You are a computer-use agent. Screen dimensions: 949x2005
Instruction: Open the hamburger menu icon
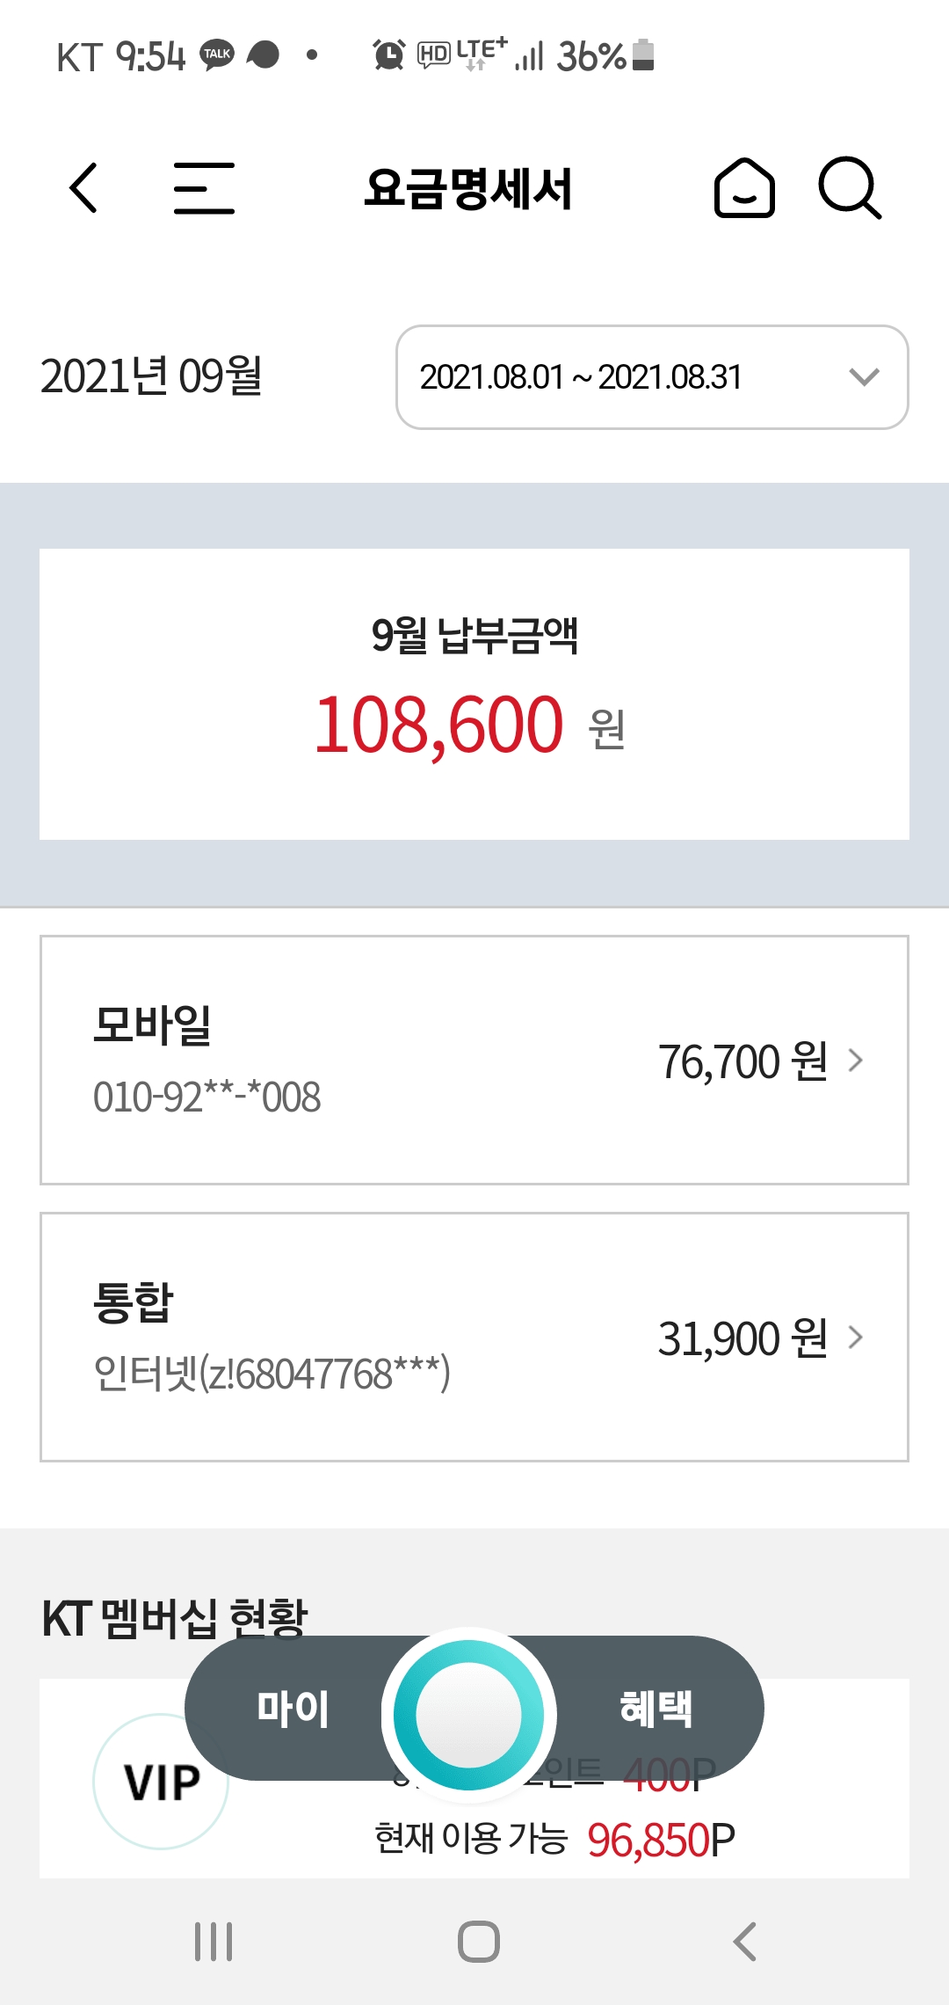click(204, 187)
